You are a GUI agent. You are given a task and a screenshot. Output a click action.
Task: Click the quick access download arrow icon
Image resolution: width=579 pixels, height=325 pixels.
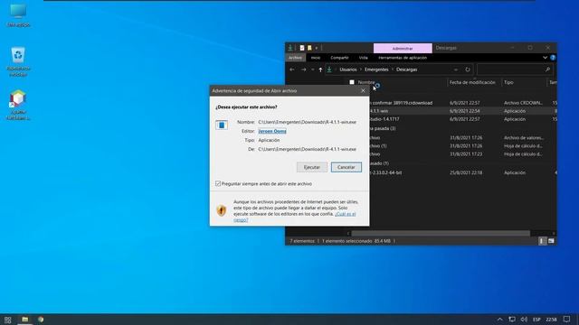tap(290, 48)
